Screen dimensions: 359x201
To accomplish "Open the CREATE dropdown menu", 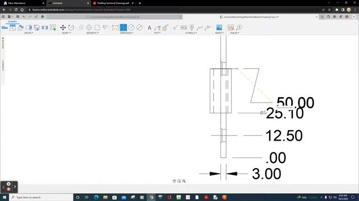I will [29, 33].
